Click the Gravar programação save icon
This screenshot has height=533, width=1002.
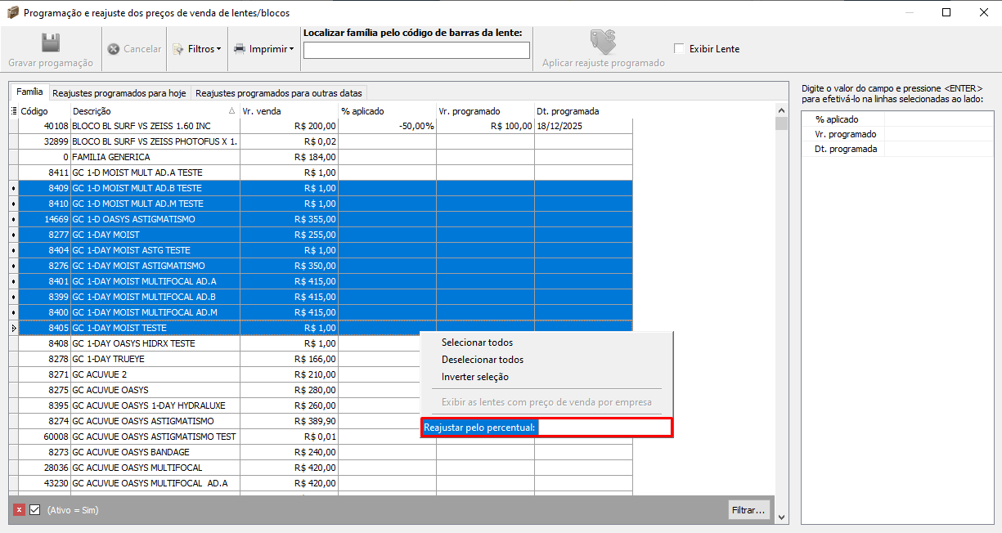click(51, 43)
